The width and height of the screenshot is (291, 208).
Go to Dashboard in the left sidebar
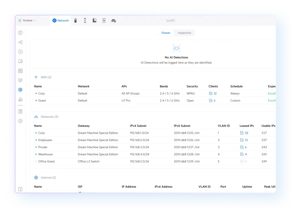pos(20,33)
